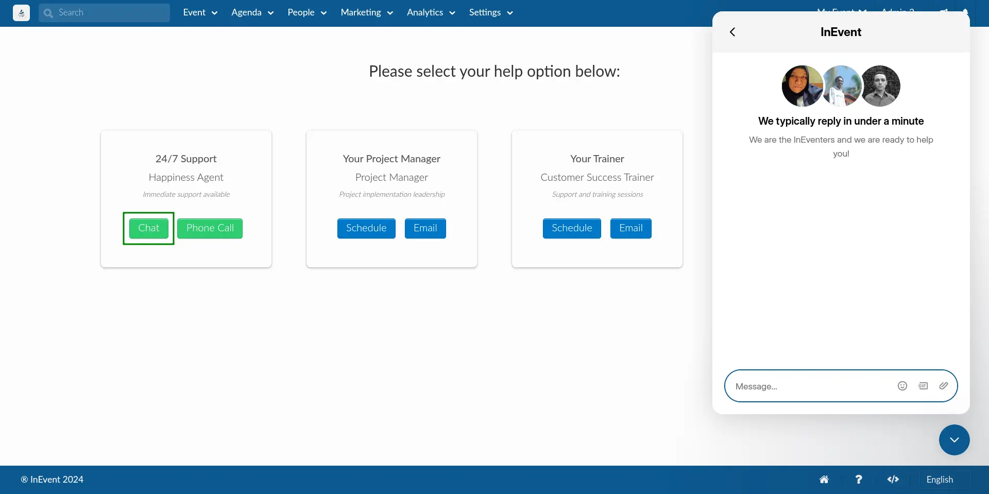Open the Analytics menu
This screenshot has height=494, width=989.
pyautogui.click(x=431, y=13)
